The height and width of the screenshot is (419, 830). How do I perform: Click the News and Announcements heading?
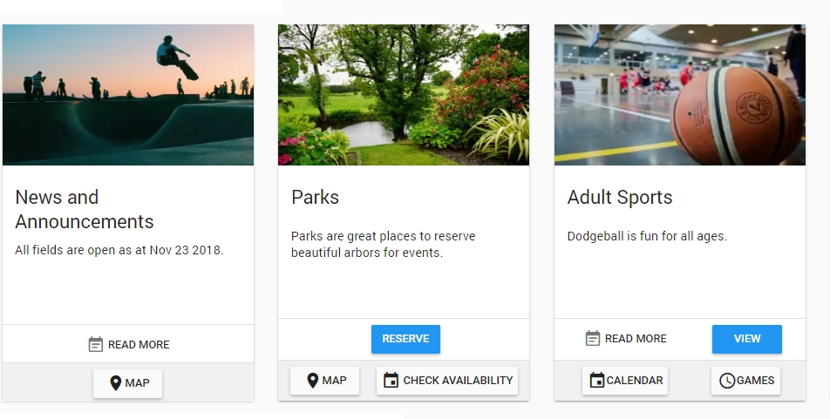point(85,209)
